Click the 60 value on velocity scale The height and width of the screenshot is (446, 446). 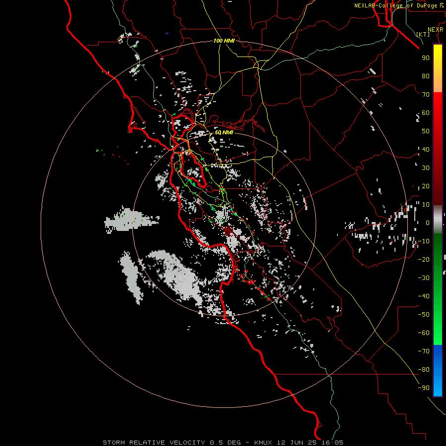426,112
